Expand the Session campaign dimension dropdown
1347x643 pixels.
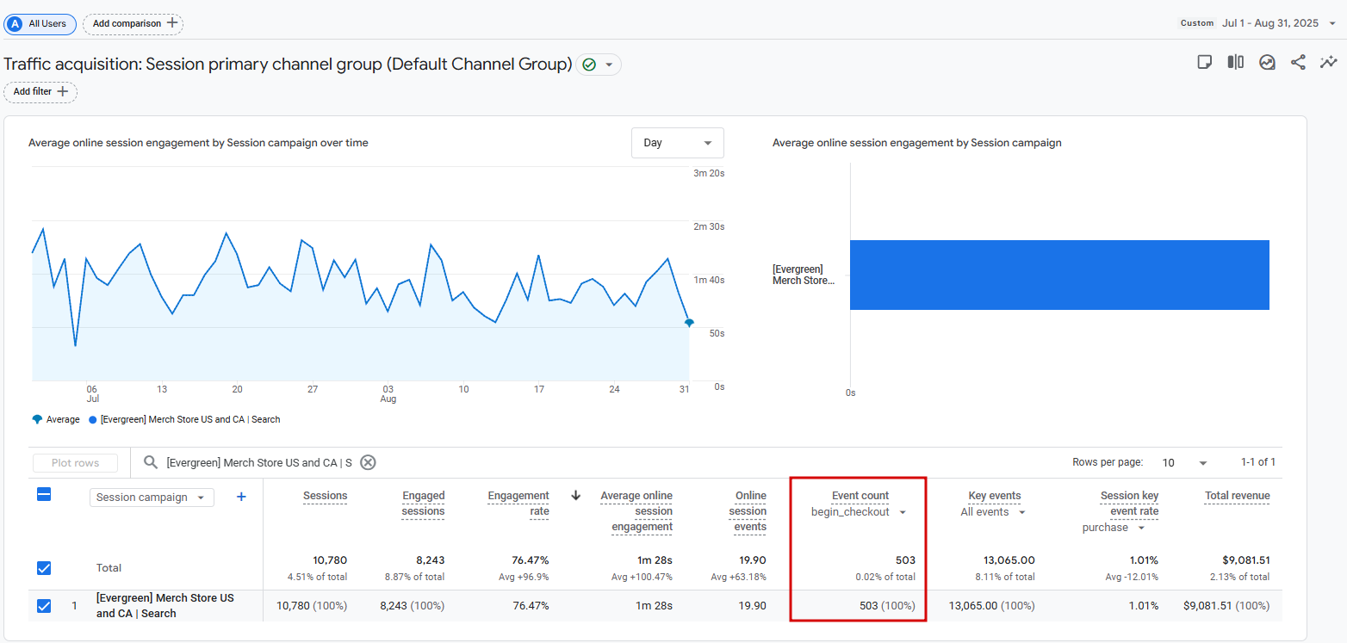152,498
